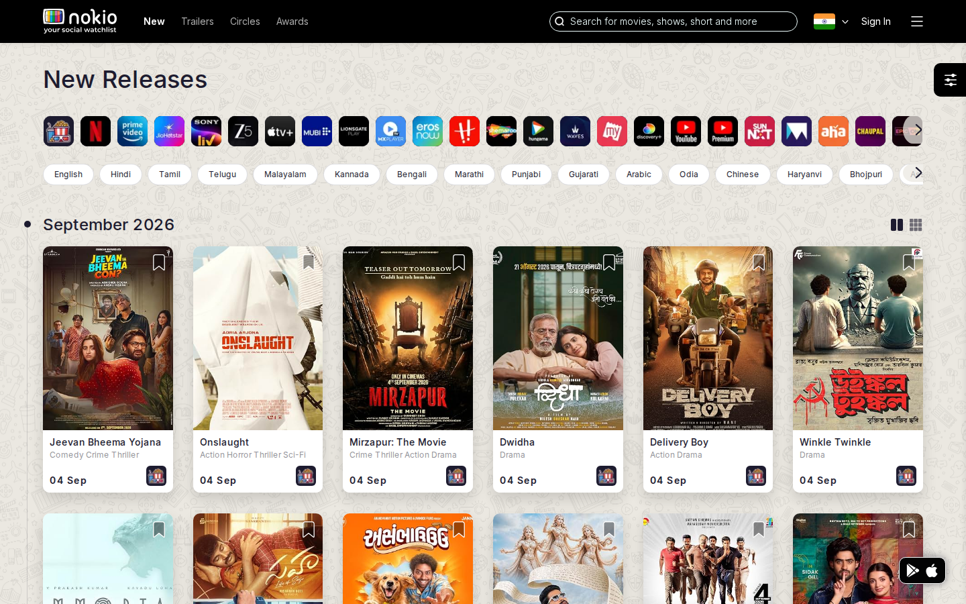Filter by in-theatres cinema icon
Screen dimensions: 966x604
pos(58,132)
